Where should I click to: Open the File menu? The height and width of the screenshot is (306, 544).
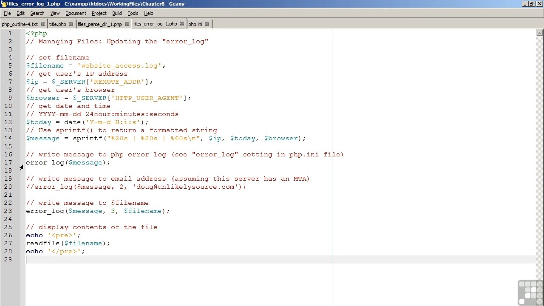coord(7,13)
